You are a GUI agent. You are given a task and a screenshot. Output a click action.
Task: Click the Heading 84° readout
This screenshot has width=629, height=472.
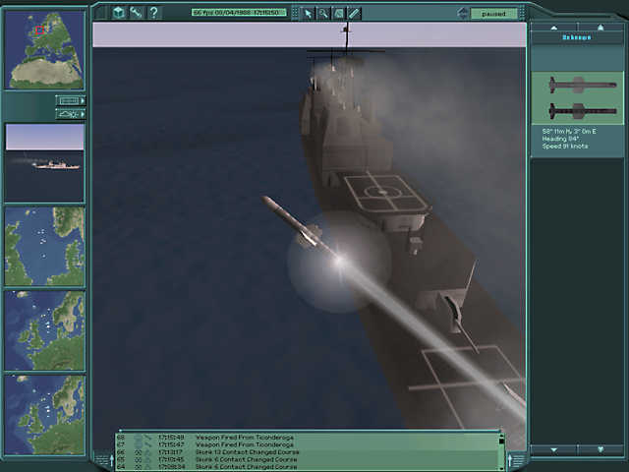click(x=560, y=139)
